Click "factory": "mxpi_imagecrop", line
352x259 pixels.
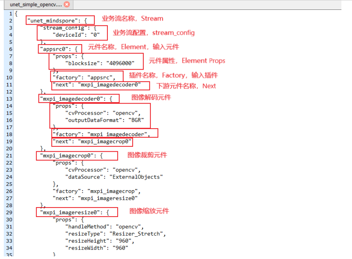point(96,191)
